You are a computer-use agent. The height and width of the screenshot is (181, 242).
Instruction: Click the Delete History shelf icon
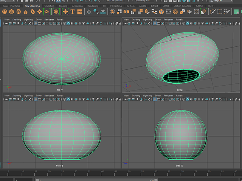(x=96, y=12)
